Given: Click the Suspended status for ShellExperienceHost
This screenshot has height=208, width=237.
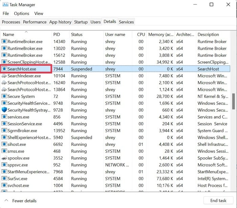Looking at the screenshot, I should click(82, 137).
